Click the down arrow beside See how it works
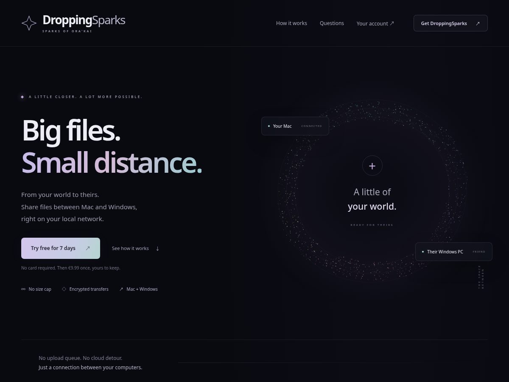Screen dimensions: 509x382 (x=157, y=248)
